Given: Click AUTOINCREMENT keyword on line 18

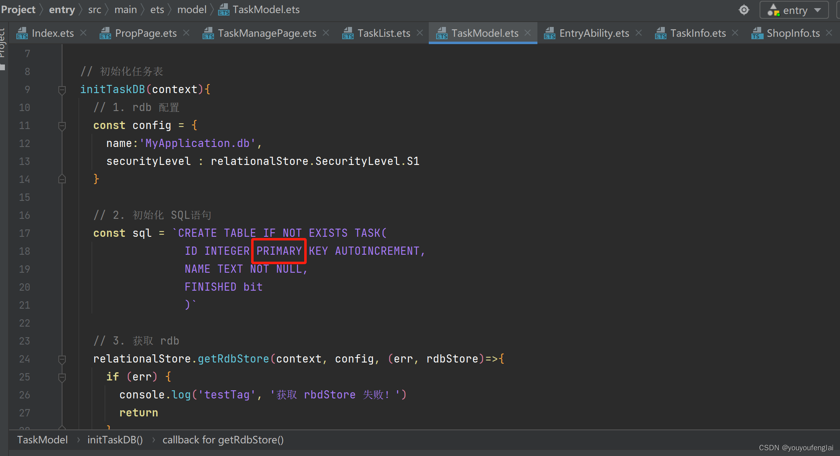Looking at the screenshot, I should 377,251.
